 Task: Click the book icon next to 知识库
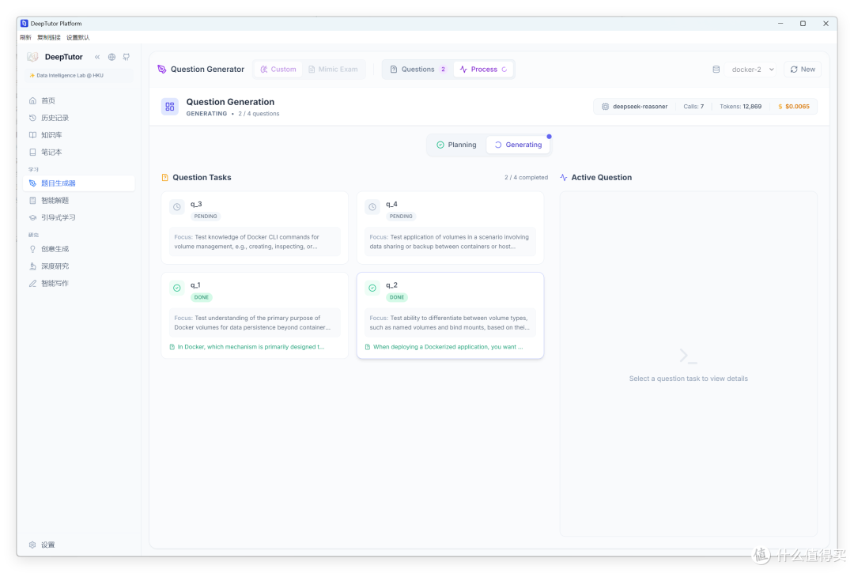point(32,135)
